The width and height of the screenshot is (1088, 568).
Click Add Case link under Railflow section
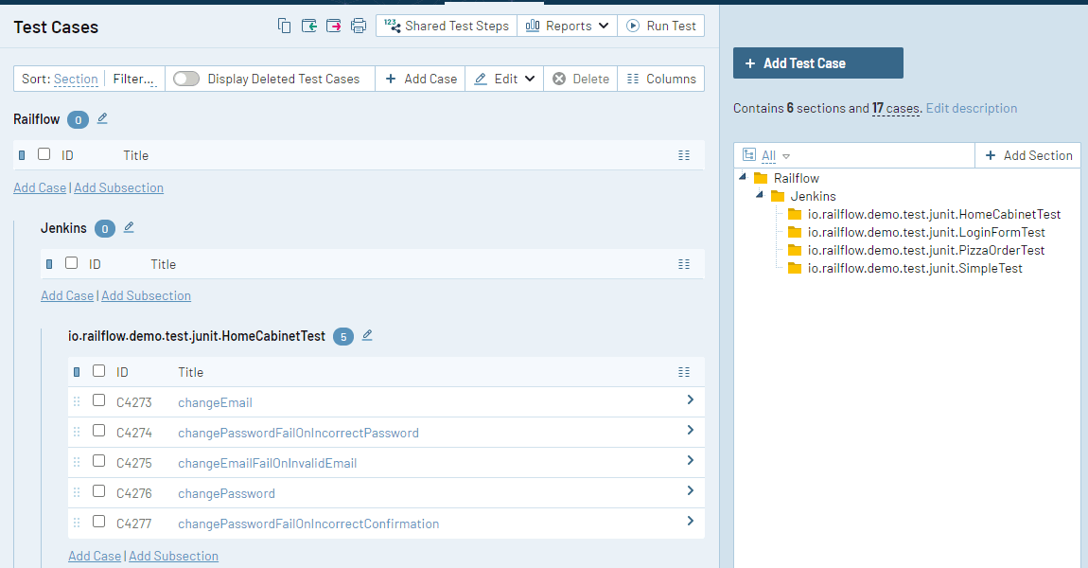40,187
